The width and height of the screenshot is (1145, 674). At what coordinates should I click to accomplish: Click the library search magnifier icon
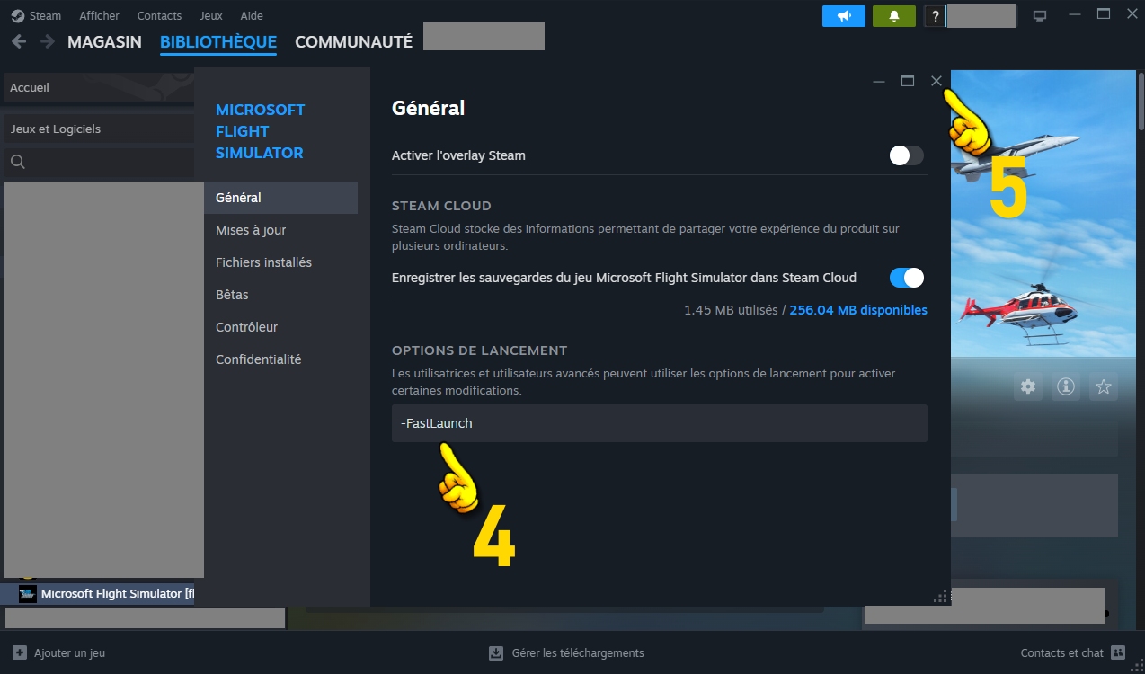[x=18, y=162]
